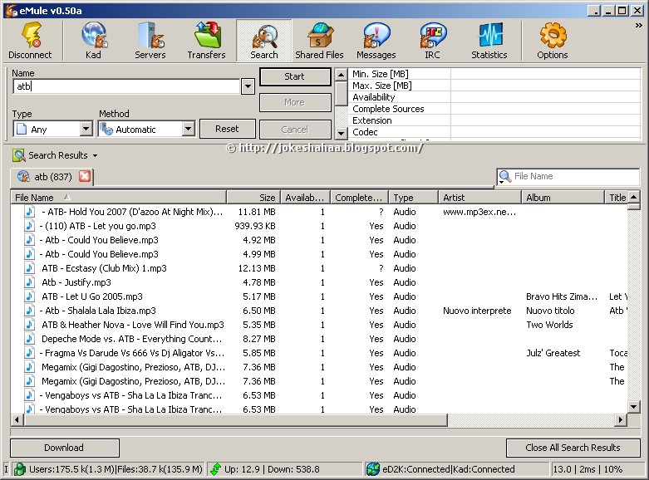Open the IRC chat page
649x480 pixels.
[432, 40]
